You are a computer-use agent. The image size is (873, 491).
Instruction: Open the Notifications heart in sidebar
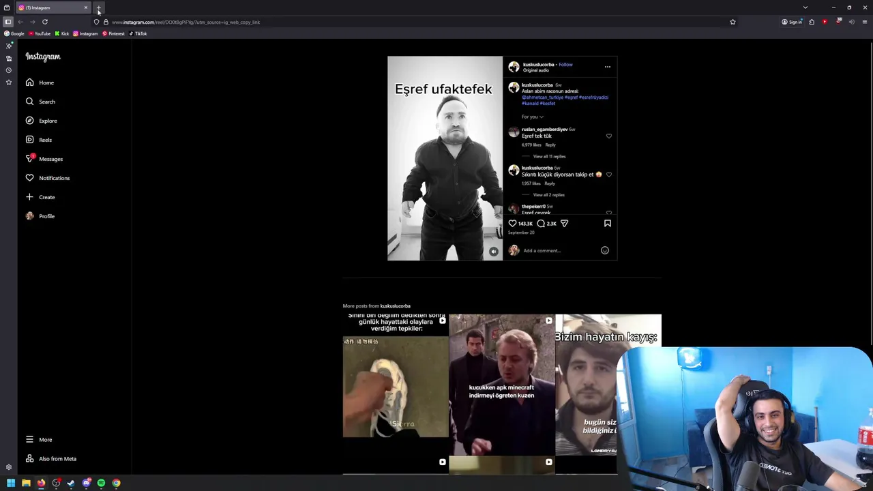[x=47, y=178]
